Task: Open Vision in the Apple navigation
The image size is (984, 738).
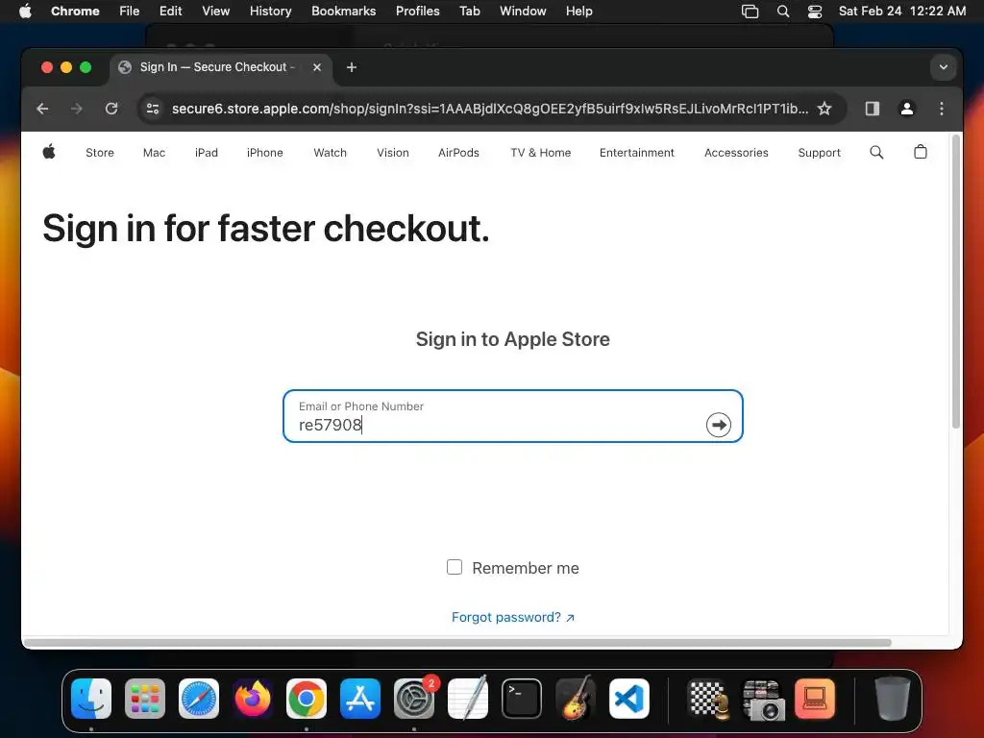Action: (393, 153)
